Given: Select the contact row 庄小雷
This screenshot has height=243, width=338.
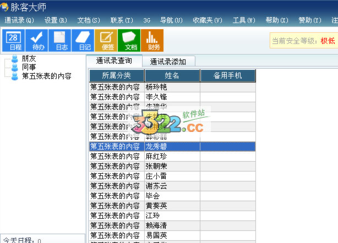Looking at the screenshot, I should (x=172, y=176).
